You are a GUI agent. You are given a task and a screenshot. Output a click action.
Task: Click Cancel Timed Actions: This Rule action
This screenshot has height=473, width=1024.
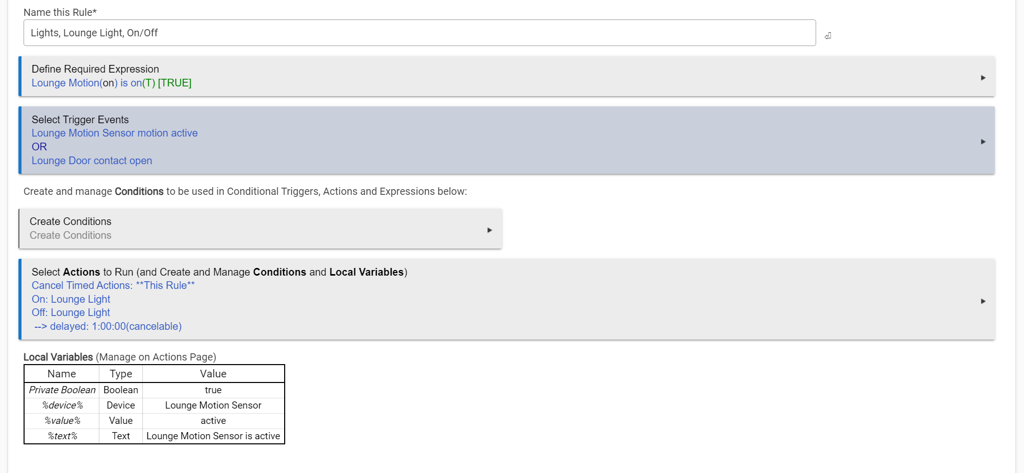[x=113, y=285]
